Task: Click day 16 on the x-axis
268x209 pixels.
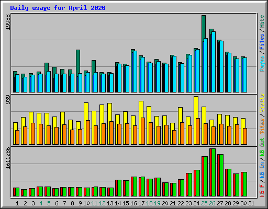Action: (x=133, y=203)
